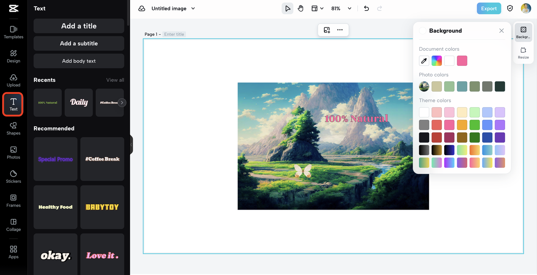The image size is (537, 275).
Task: Choose the white document color swatch
Action: point(449,61)
